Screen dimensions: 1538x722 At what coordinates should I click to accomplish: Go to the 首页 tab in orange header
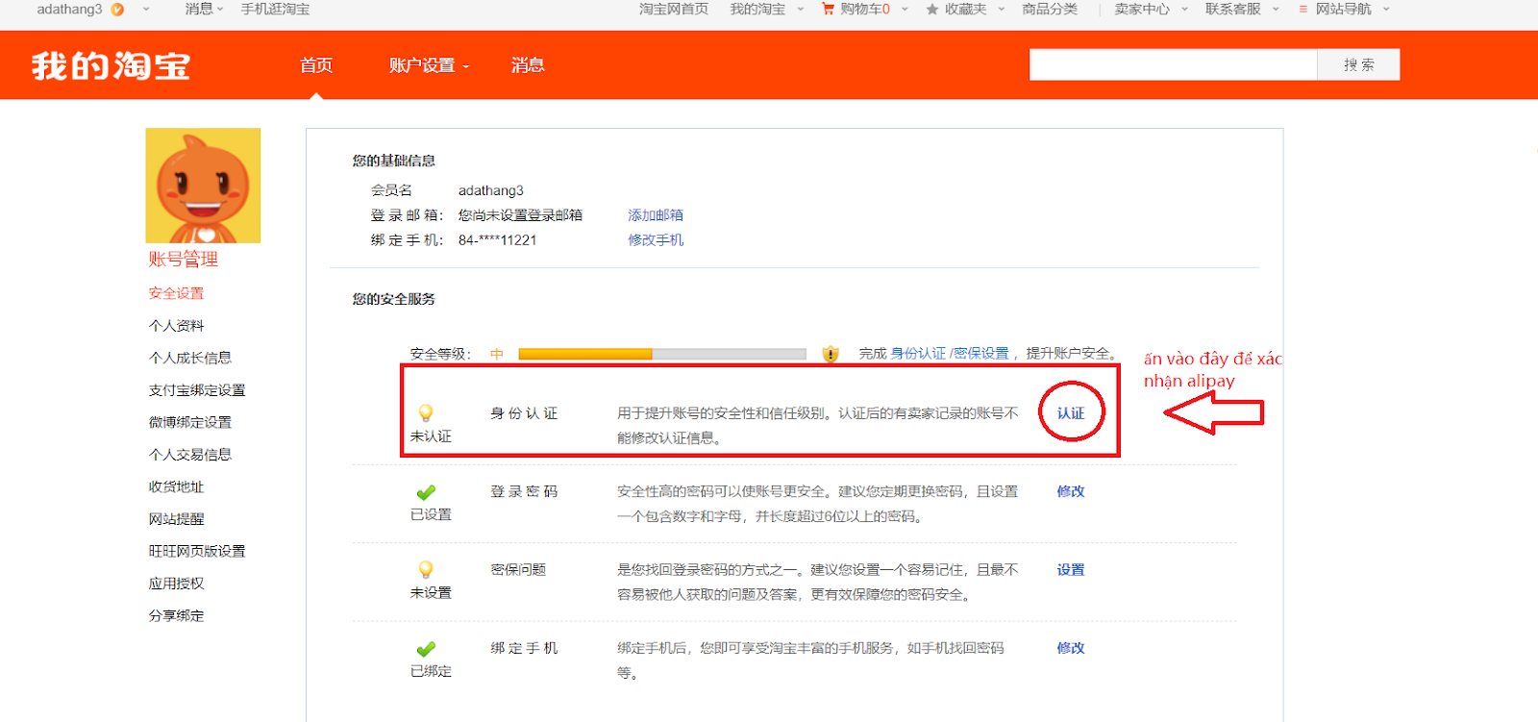point(316,65)
